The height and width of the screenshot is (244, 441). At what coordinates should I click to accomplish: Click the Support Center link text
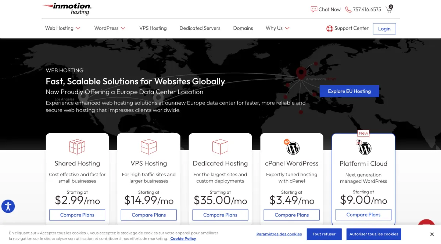coord(351,28)
